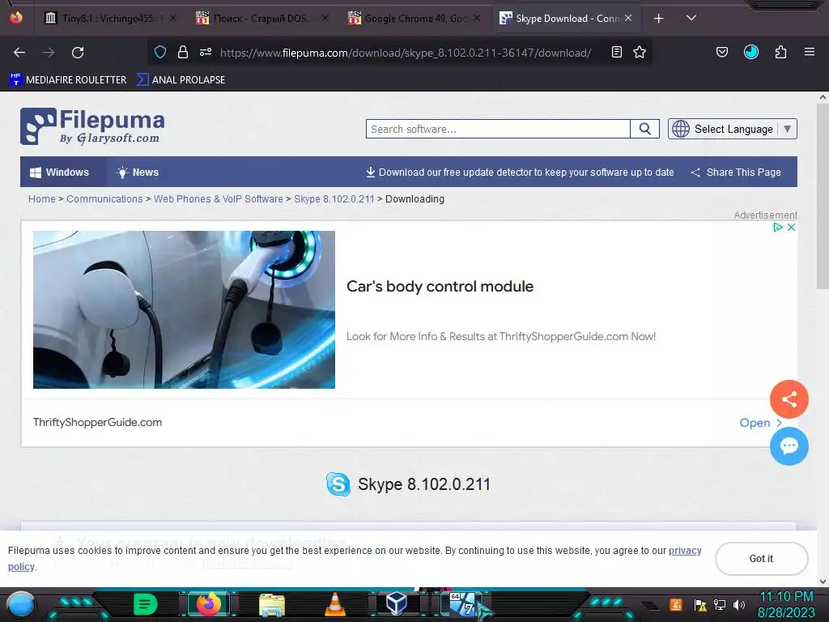Accept cookies with Got it
This screenshot has width=829, height=622.
(x=761, y=559)
